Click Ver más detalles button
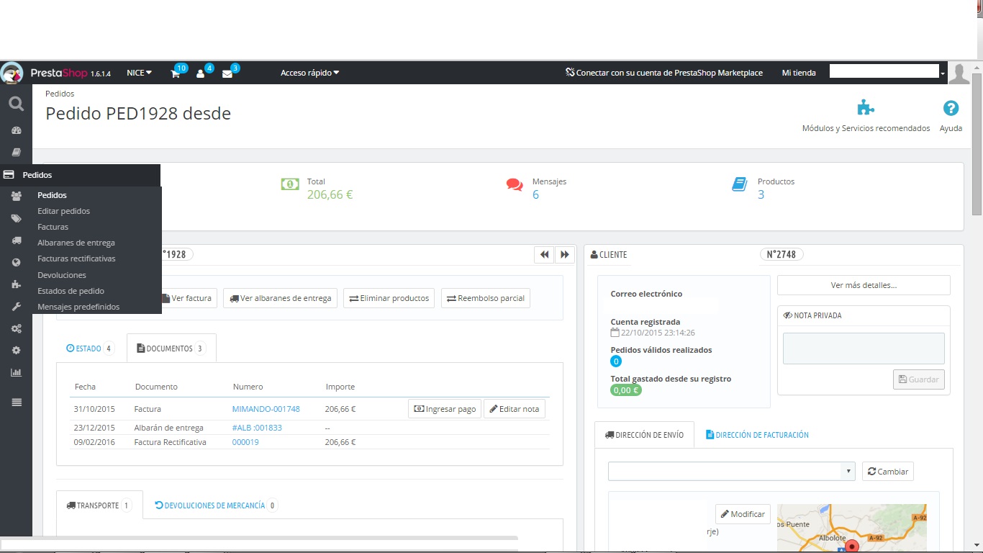The width and height of the screenshot is (983, 553). pos(864,285)
